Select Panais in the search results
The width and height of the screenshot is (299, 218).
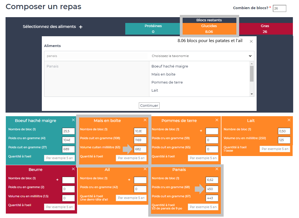(53, 66)
